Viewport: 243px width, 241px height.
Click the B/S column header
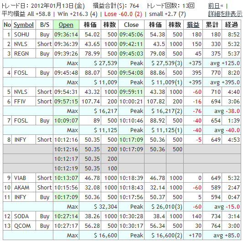click(45, 25)
